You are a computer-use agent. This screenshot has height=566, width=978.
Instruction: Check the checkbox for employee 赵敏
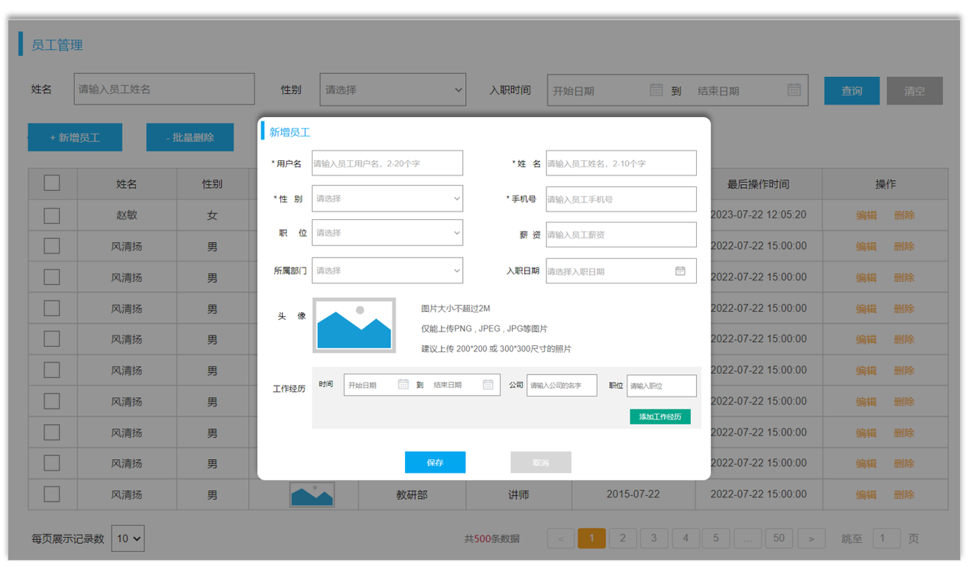click(52, 215)
